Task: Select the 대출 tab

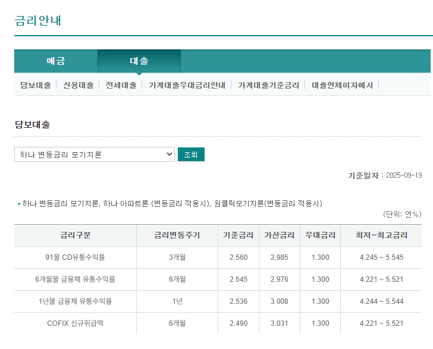Action: [x=139, y=61]
